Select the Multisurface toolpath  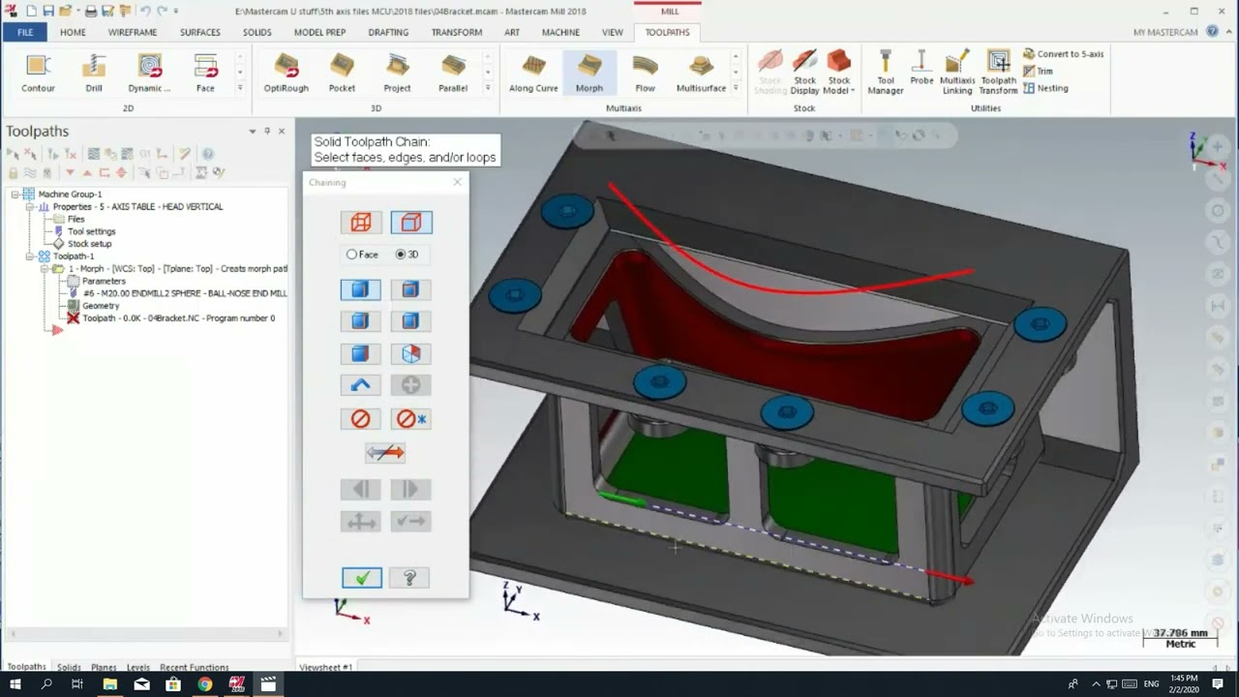(701, 73)
